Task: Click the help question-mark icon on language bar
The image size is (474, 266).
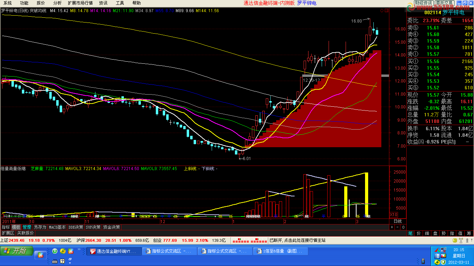Action: (62, 261)
